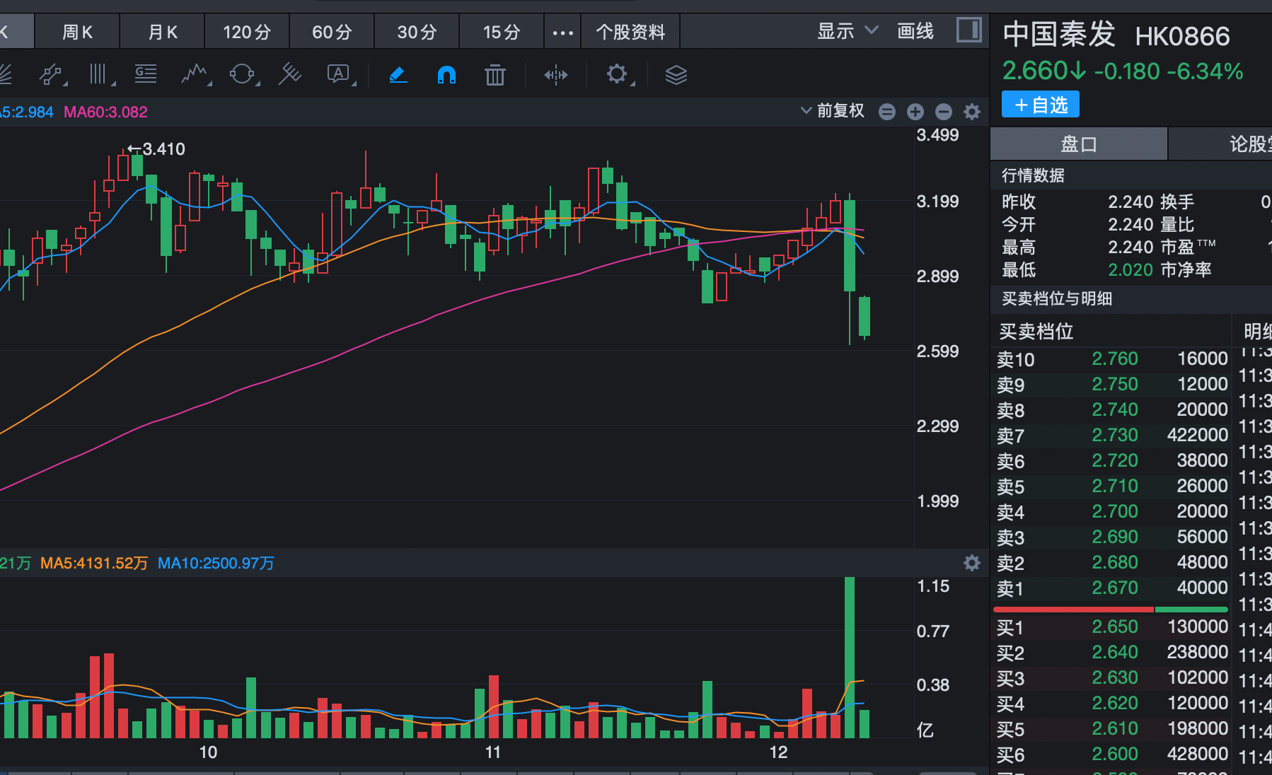Enable the magnet snap tool
Image resolution: width=1272 pixels, height=775 pixels.
pyautogui.click(x=447, y=74)
